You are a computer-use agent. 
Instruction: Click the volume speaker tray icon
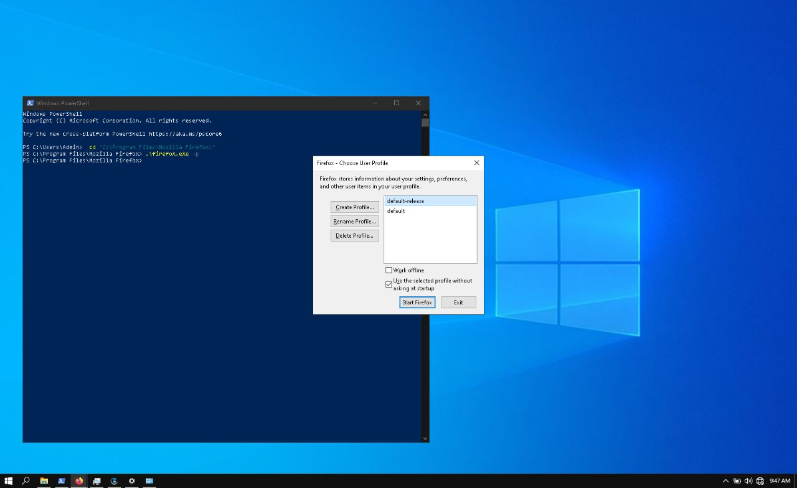point(748,481)
